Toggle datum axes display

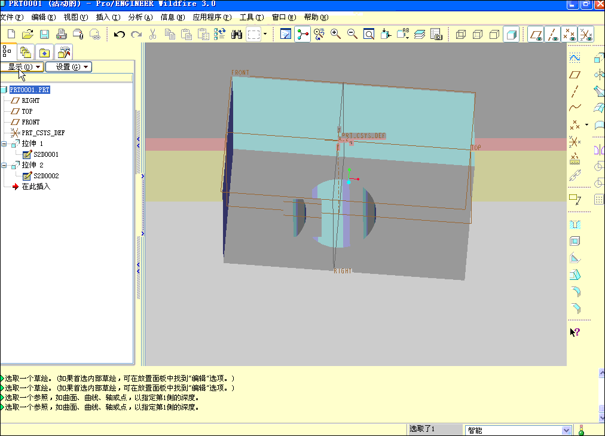tap(552, 34)
